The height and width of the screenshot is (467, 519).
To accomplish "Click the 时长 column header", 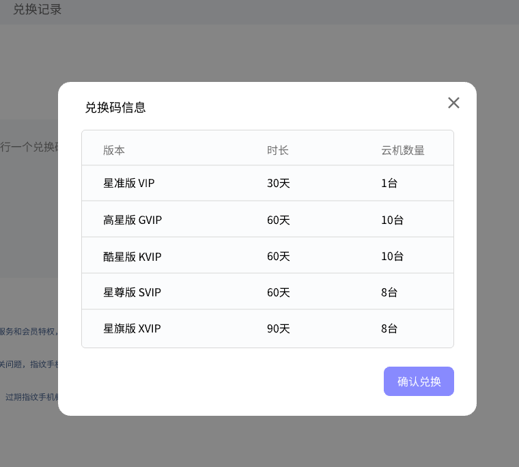I will [x=278, y=150].
